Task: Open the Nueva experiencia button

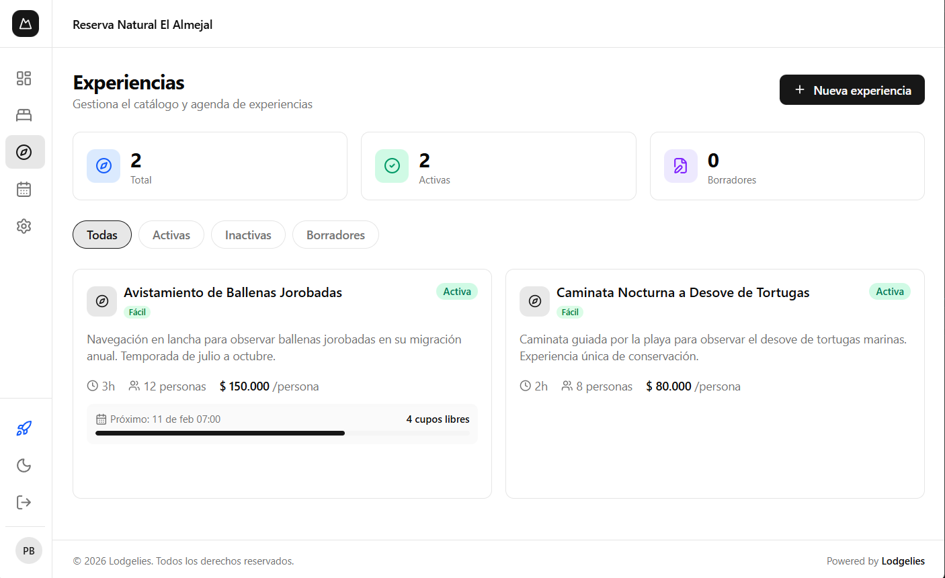Action: coord(852,89)
